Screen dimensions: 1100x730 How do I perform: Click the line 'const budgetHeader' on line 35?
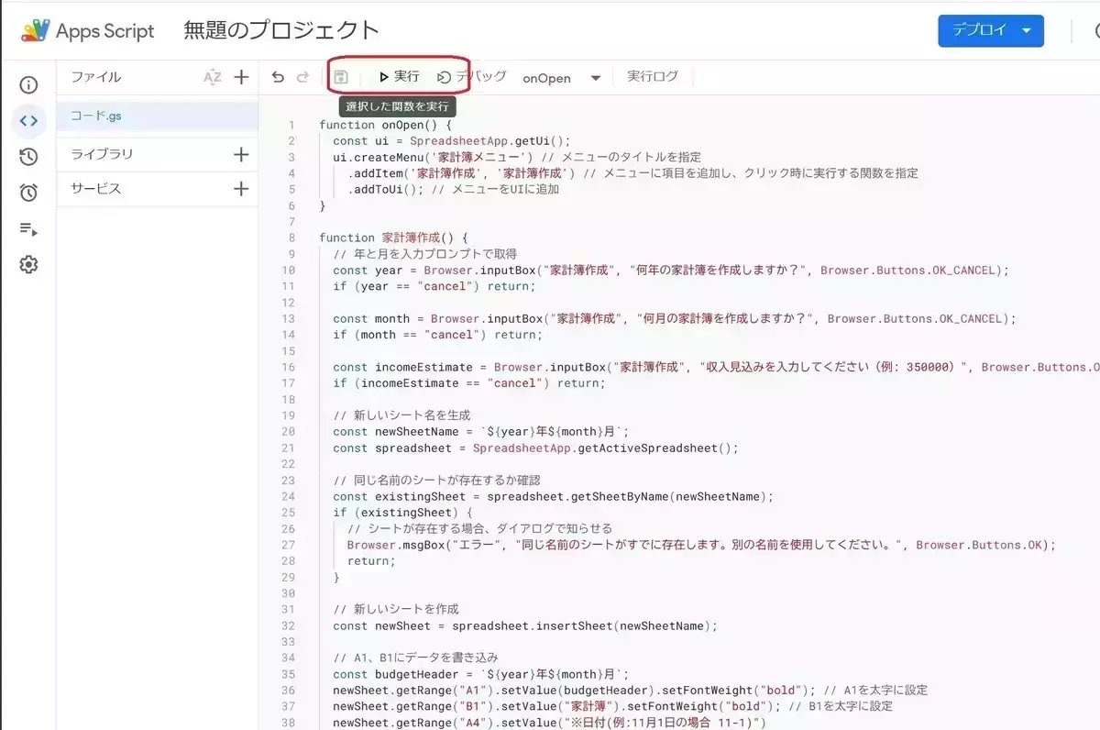coord(481,674)
